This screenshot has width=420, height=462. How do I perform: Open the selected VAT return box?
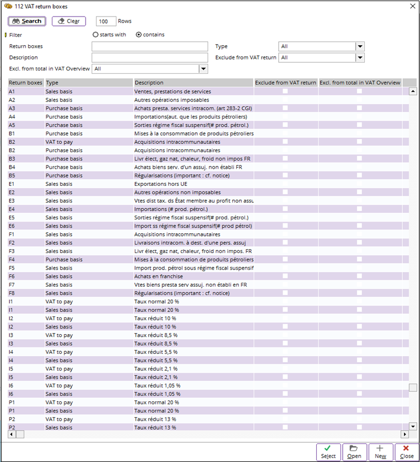(x=354, y=452)
